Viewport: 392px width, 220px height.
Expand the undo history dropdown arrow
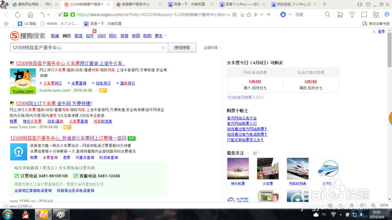pyautogui.click(x=49, y=15)
